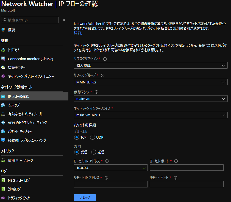The width and height of the screenshot is (231, 202).
Task: Click the リモート ポート input field
Action: 187,184
